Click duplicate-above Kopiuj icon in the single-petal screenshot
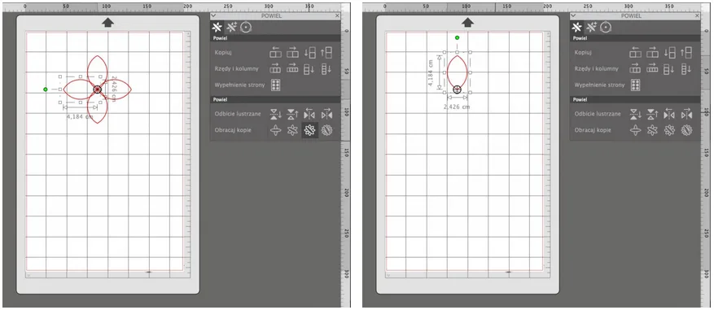Image resolution: width=714 pixels, height=310 pixels. [x=686, y=52]
